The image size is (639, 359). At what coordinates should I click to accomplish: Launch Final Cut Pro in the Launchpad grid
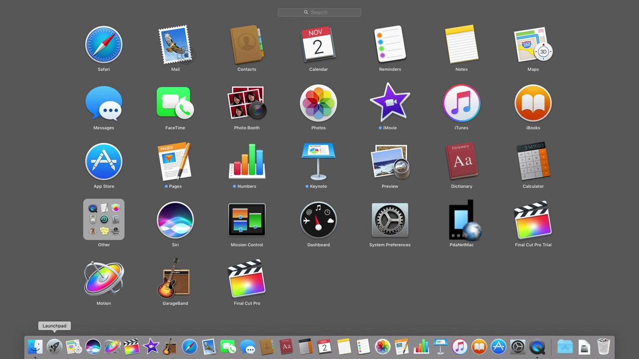click(247, 278)
